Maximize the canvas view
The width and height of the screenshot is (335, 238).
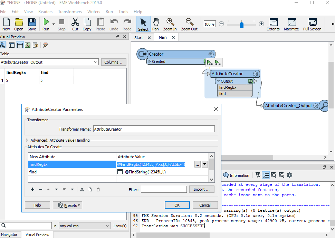point(291,25)
